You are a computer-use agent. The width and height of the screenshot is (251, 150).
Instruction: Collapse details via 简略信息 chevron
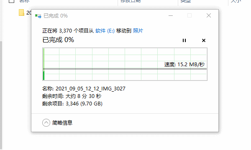[46, 123]
